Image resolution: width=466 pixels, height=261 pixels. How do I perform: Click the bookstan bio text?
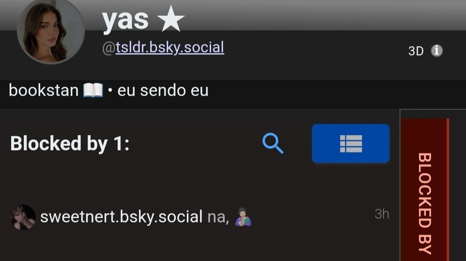[44, 90]
